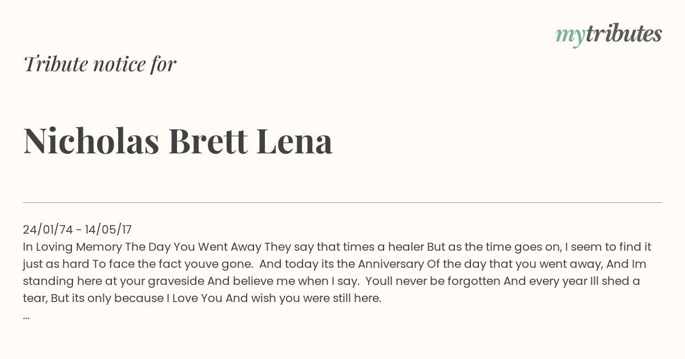Click the grey 'tributes' part of the logo

623,34
